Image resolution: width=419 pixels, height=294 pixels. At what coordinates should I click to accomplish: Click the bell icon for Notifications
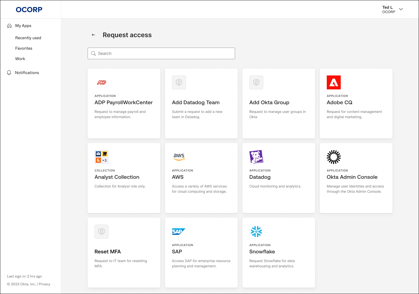(x=9, y=73)
